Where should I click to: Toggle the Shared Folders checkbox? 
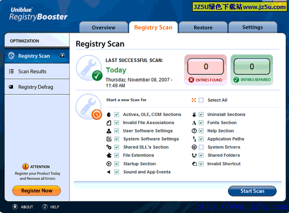[x=201, y=155]
